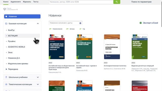162x91 pixels.
Task: Collapse the Базовая коллекция chevron
Action: (38, 24)
